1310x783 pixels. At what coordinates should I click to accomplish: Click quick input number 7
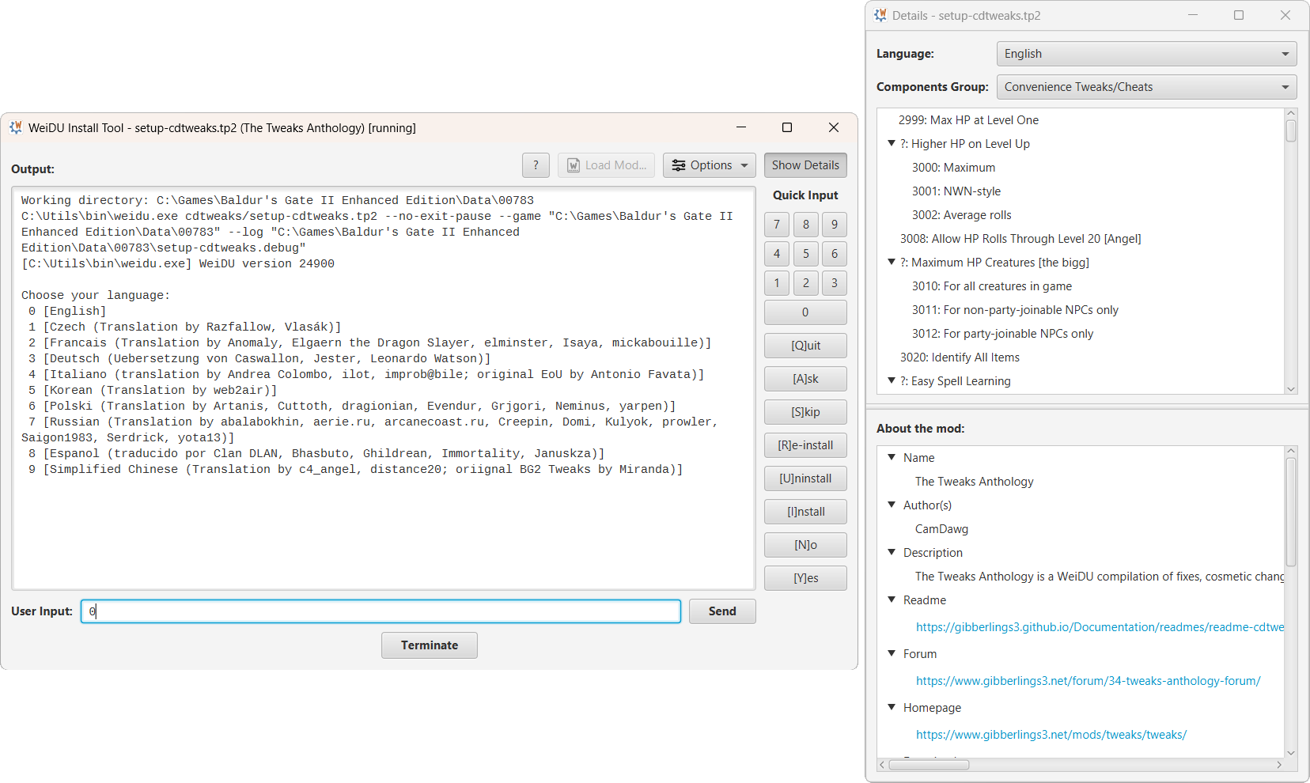point(777,225)
